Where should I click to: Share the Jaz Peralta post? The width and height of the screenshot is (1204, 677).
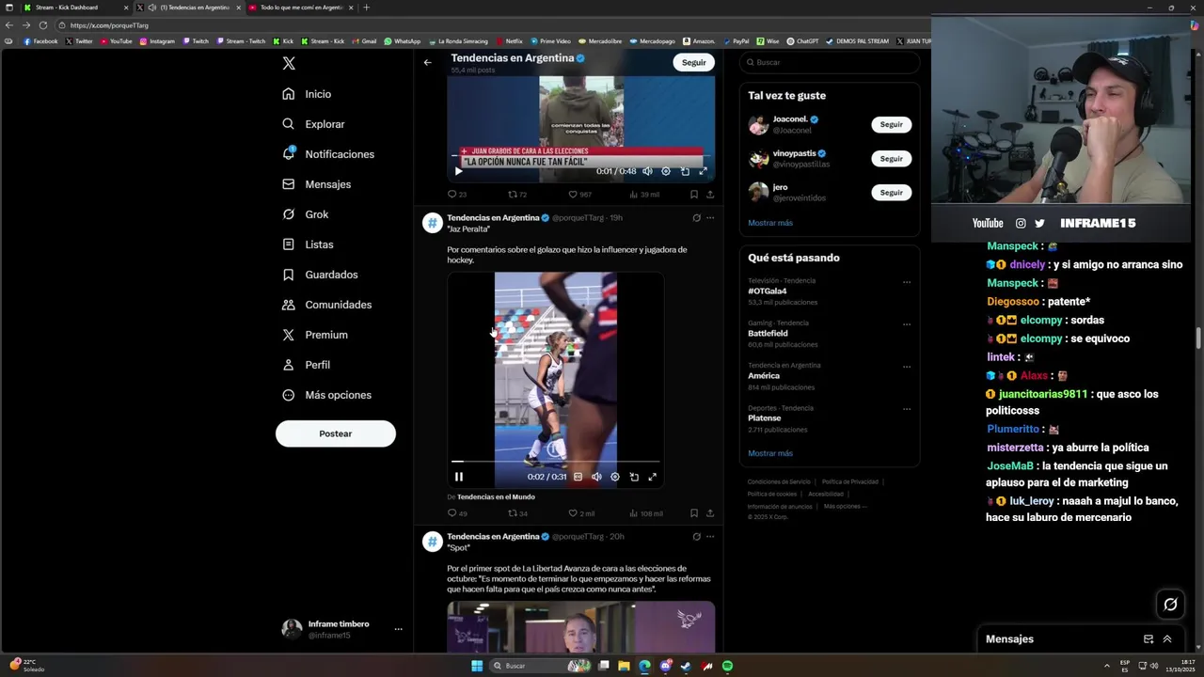(710, 513)
